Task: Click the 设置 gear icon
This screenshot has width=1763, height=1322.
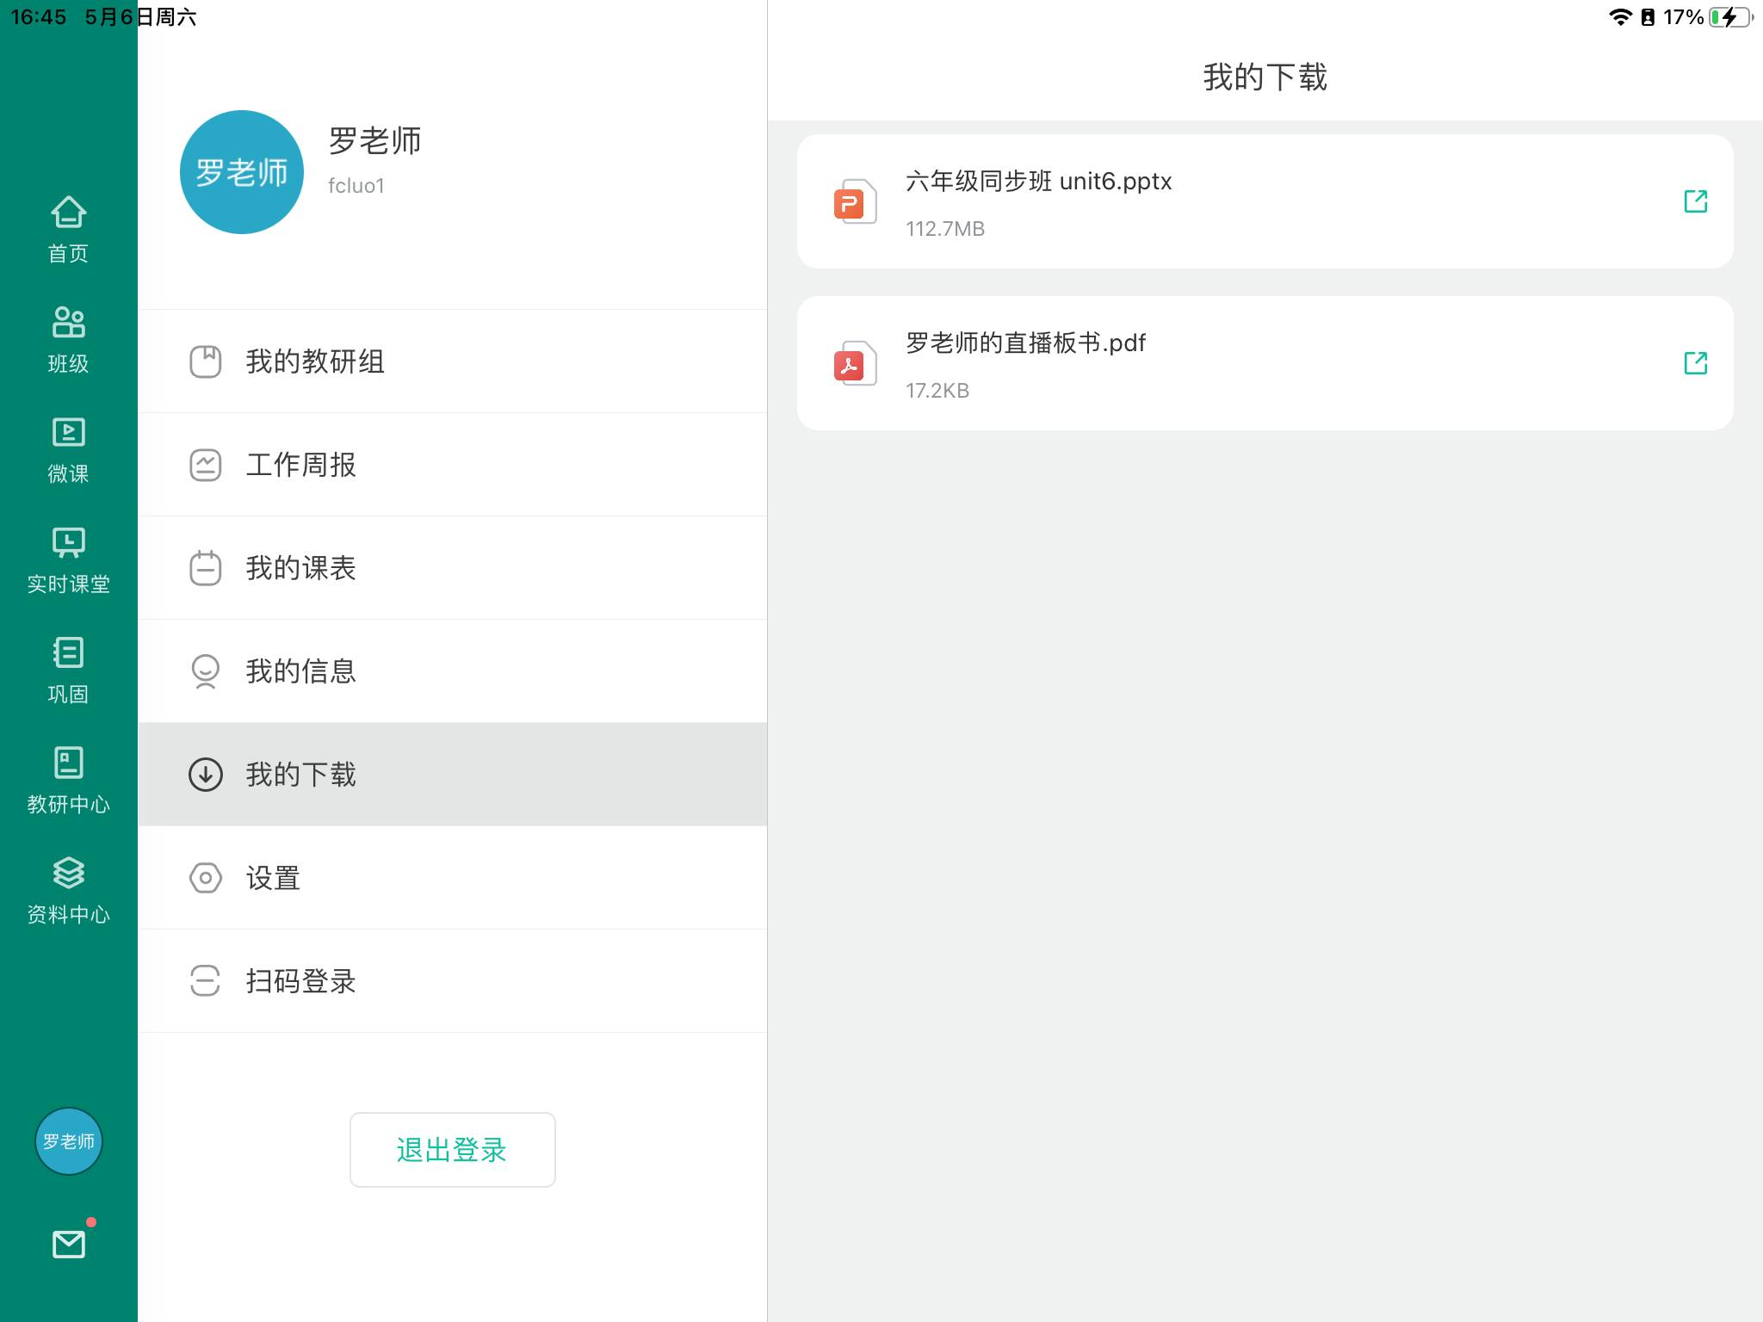Action: tap(206, 878)
